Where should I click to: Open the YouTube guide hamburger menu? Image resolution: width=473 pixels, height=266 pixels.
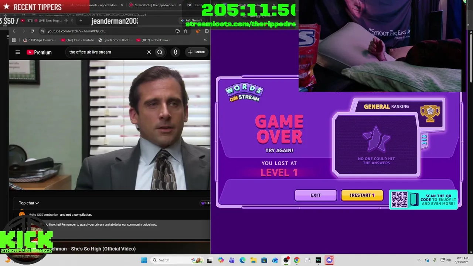[17, 52]
